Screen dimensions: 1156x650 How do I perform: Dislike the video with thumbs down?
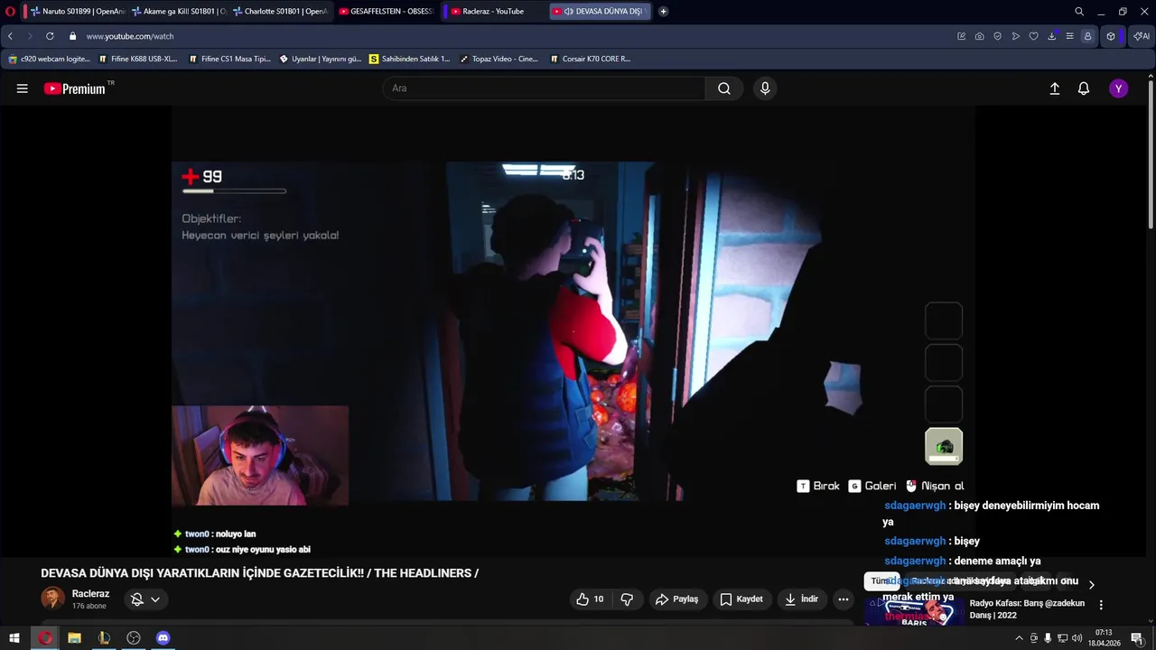click(x=627, y=599)
